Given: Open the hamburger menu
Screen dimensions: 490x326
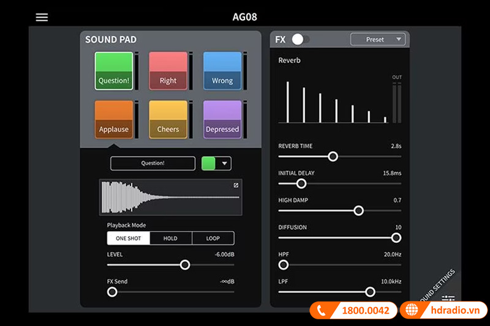Looking at the screenshot, I should (x=42, y=17).
